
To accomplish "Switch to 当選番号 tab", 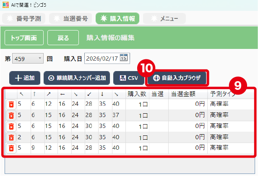I will tap(70, 18).
